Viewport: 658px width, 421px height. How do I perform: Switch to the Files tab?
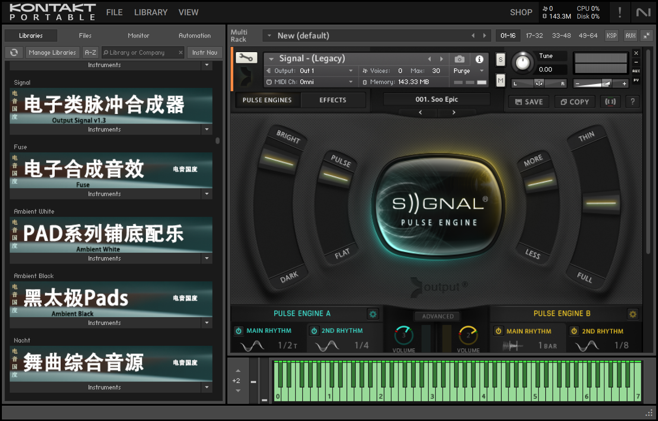coord(85,35)
